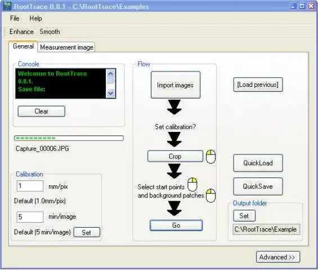Open the File menu
This screenshot has height=270, width=318.
(x=15, y=18)
